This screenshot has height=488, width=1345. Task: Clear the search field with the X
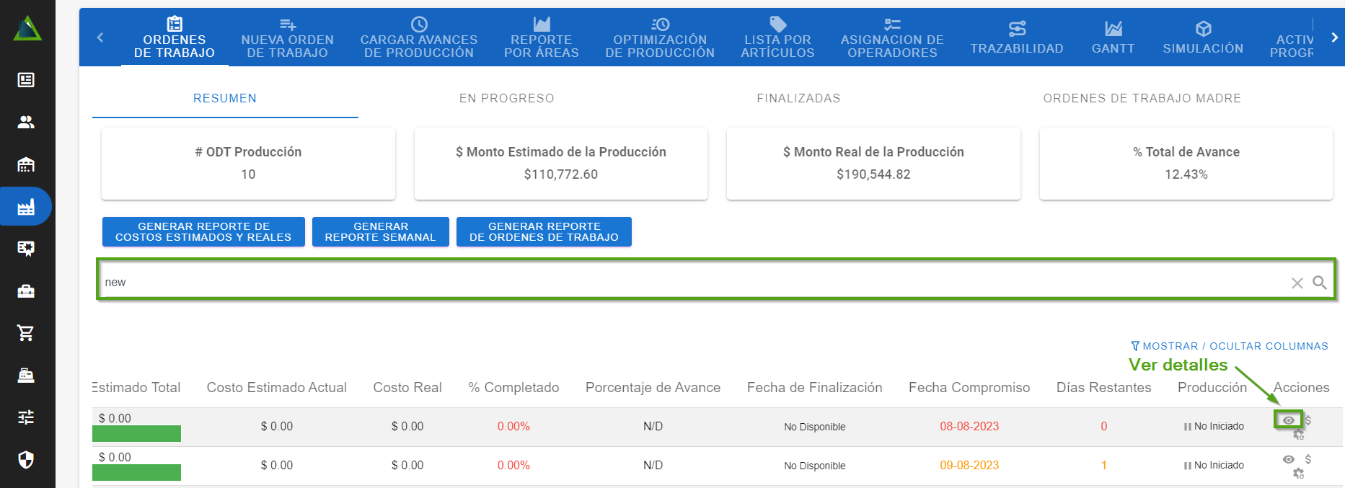click(1297, 283)
